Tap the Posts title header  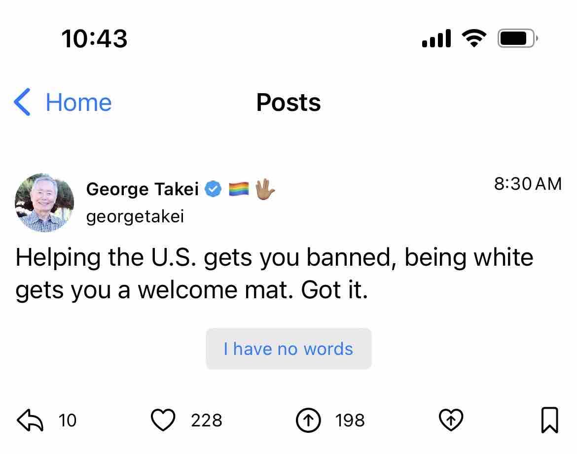click(288, 103)
